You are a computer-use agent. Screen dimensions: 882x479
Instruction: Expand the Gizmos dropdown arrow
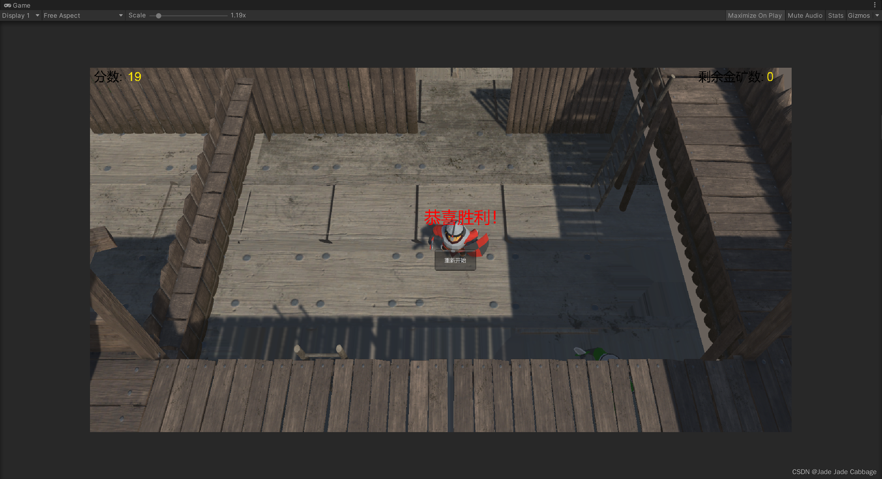click(877, 15)
